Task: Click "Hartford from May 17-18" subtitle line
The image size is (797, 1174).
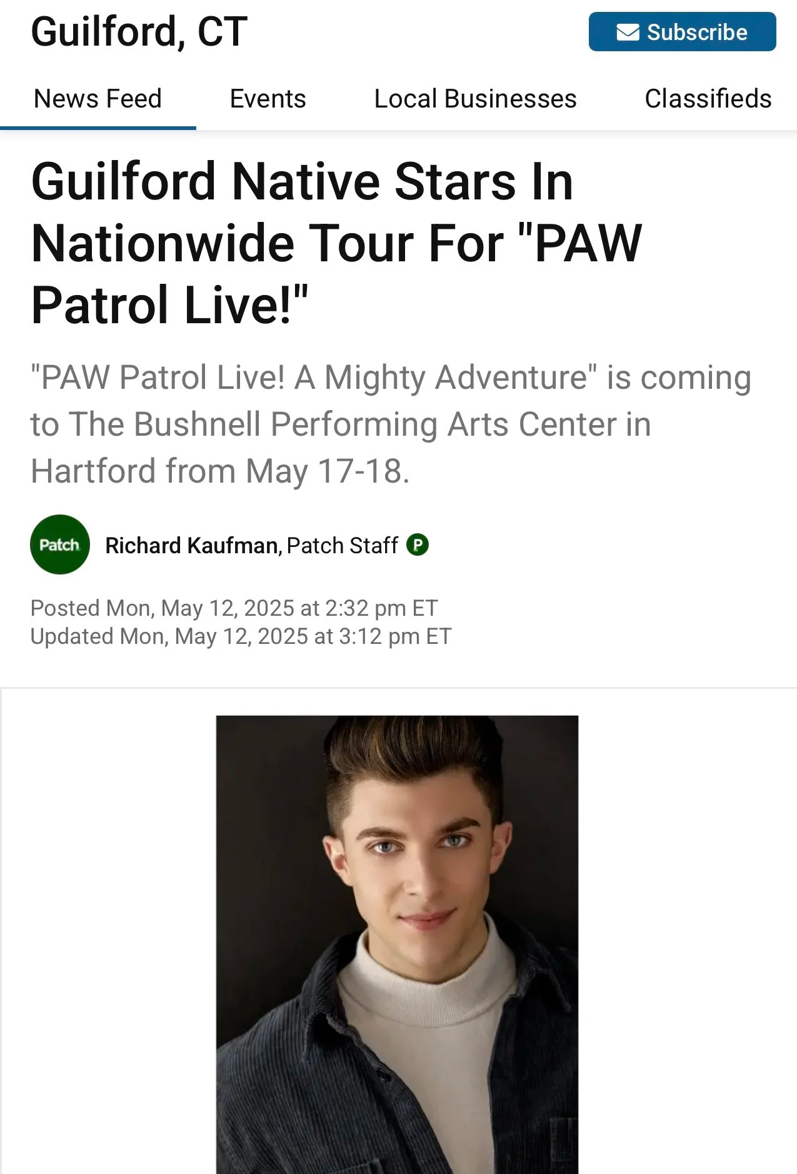Action: point(219,471)
